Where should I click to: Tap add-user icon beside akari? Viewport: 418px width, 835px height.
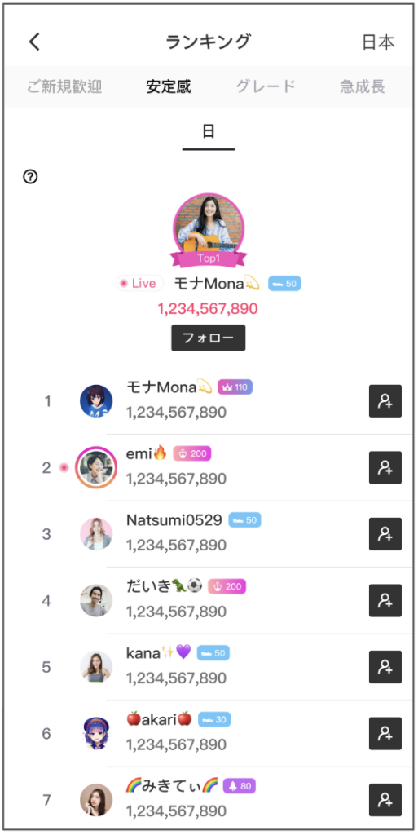(385, 734)
